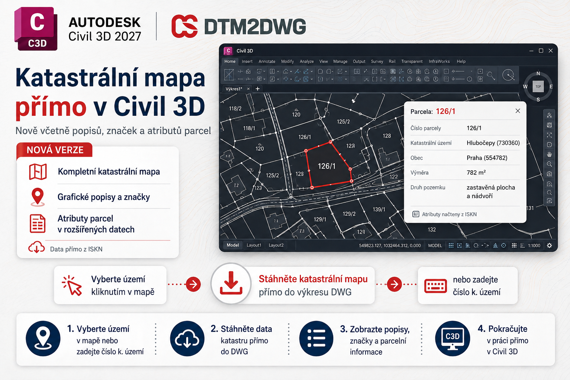Click the 'zastavěná plocha a nádvoří' value
570x380 pixels.
pyautogui.click(x=491, y=191)
